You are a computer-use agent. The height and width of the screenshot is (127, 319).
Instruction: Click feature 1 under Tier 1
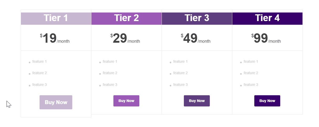tap(40, 61)
